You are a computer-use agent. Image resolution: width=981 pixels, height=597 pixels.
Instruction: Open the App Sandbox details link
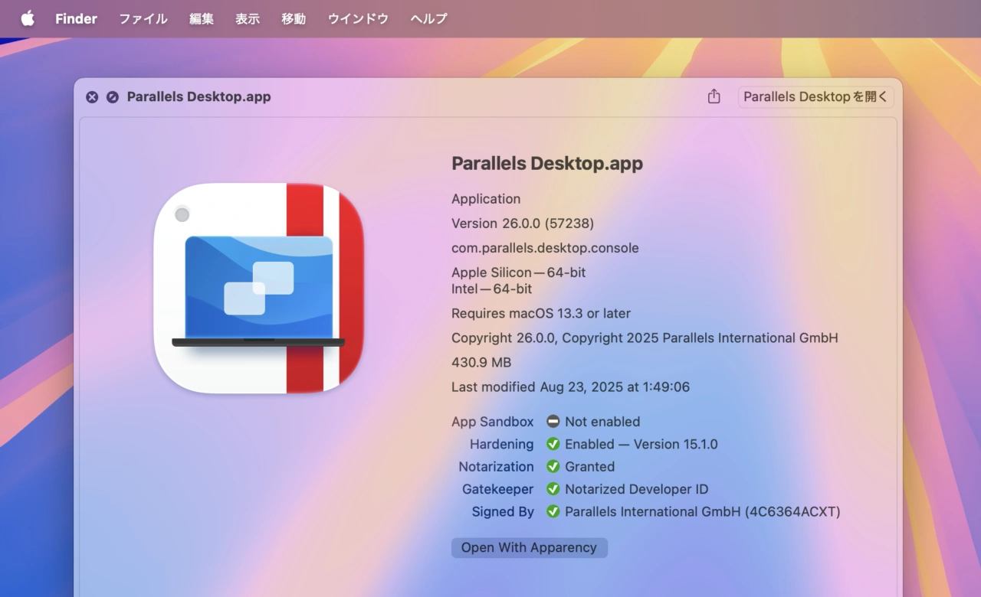coord(493,421)
